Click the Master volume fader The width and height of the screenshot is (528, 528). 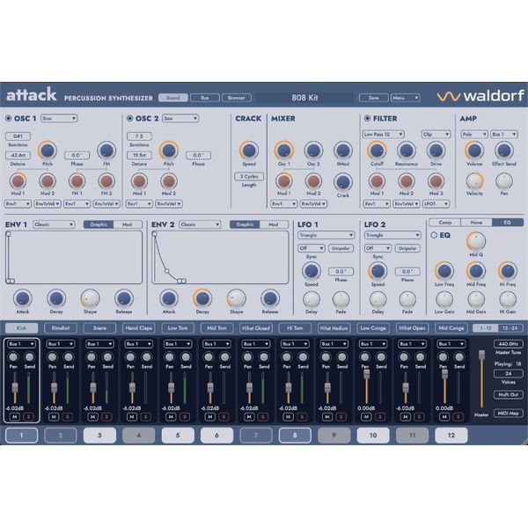(x=482, y=355)
